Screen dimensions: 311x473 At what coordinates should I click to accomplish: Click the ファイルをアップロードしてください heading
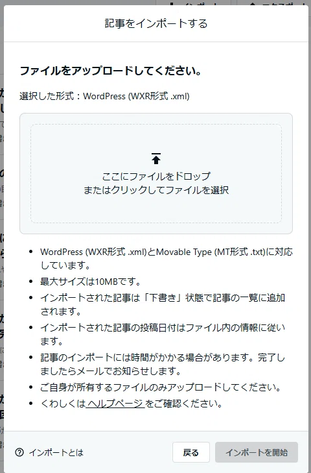pos(111,71)
